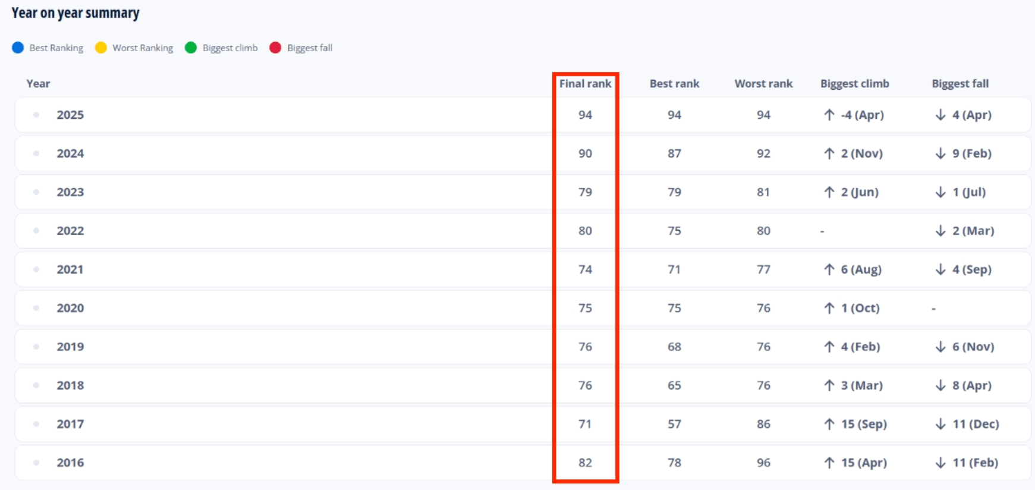Expand the 2021 row using its bullet
Screen dimensions: 1035x490
pyautogui.click(x=36, y=269)
